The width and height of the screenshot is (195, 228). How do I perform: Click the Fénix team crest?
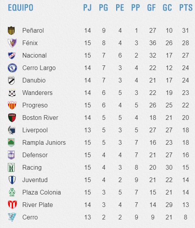click(12, 43)
